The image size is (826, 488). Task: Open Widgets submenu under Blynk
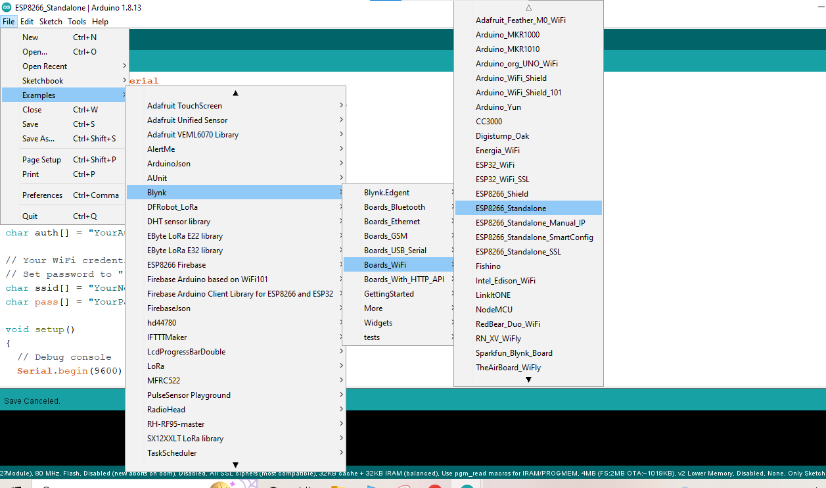pyautogui.click(x=399, y=323)
